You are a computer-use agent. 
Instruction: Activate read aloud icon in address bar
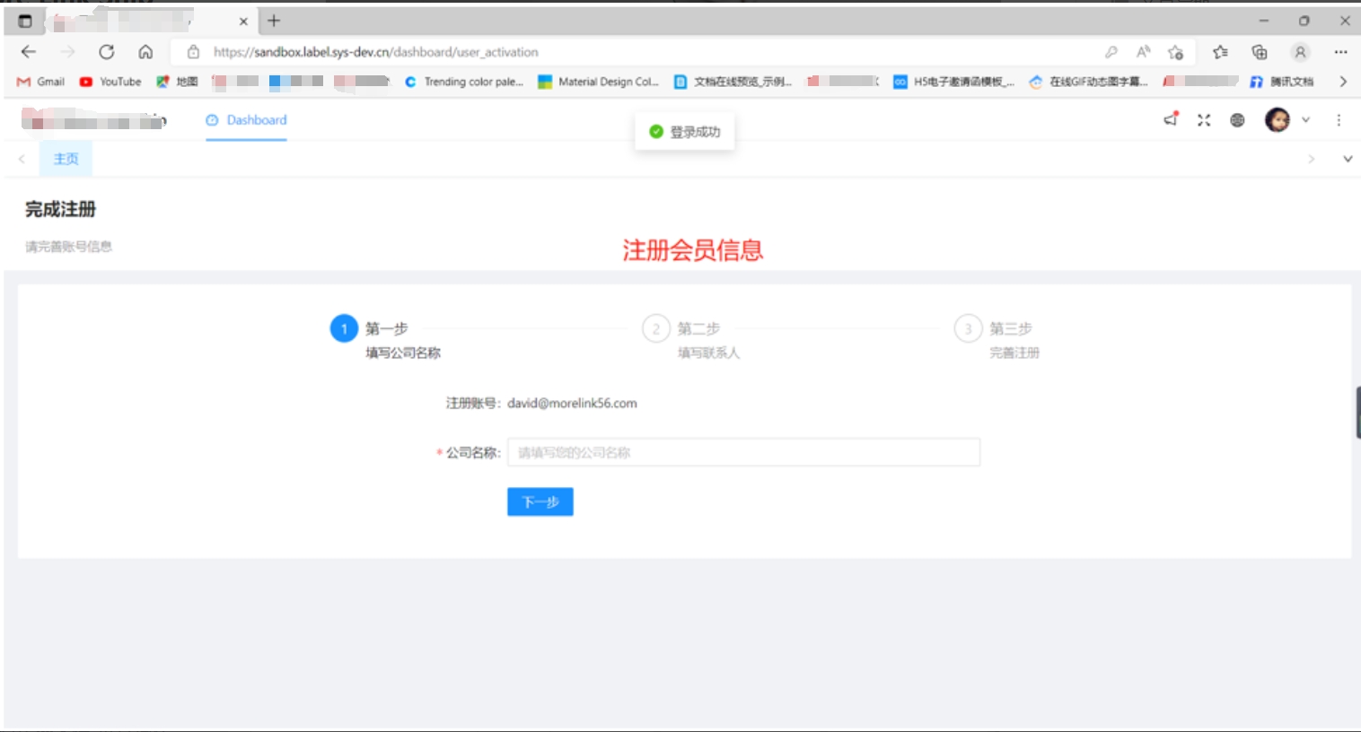(1143, 52)
